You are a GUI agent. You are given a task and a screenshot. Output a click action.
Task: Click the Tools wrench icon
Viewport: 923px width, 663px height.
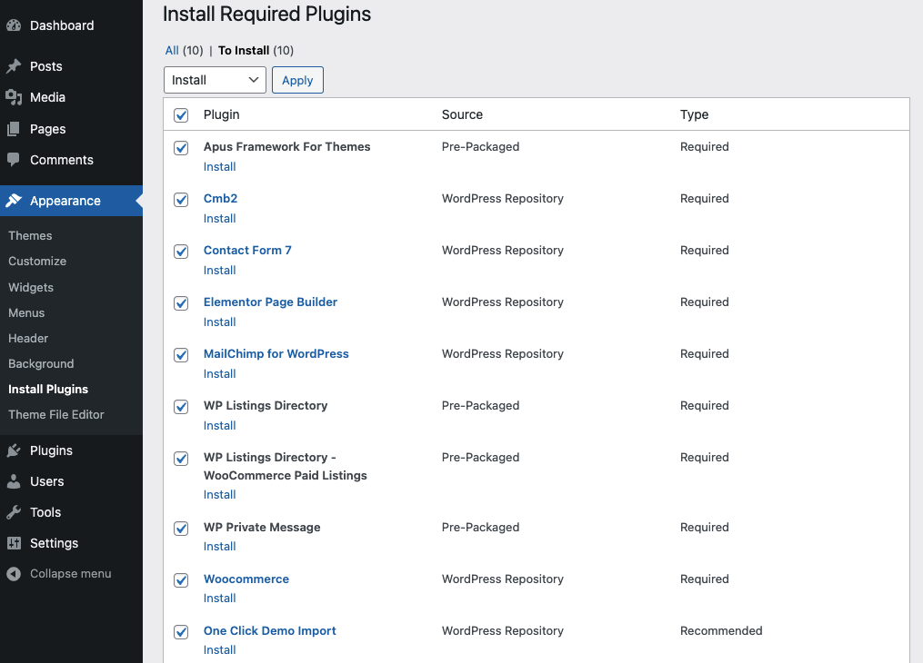pyautogui.click(x=14, y=512)
